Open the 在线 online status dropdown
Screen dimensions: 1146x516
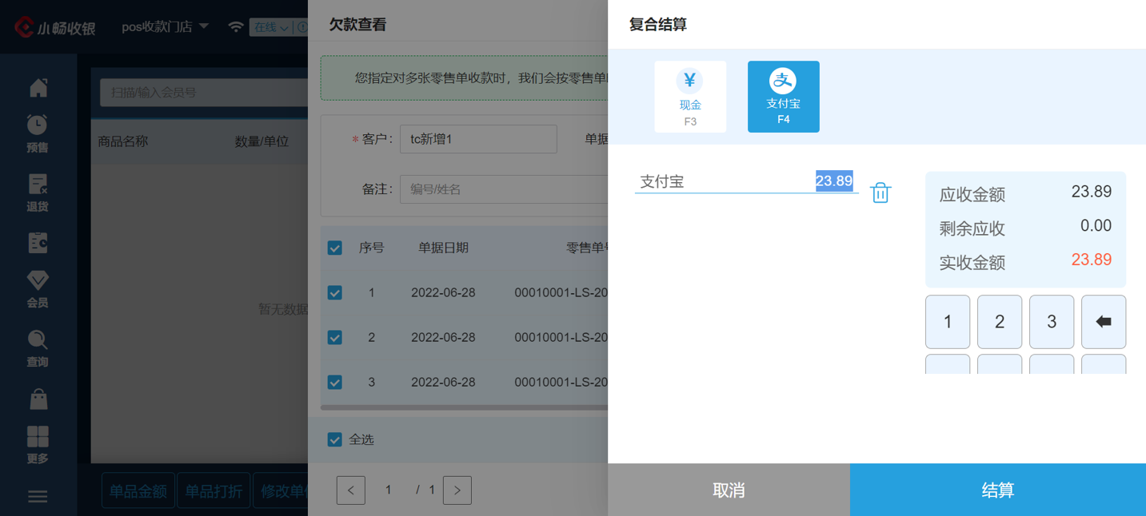click(x=272, y=27)
